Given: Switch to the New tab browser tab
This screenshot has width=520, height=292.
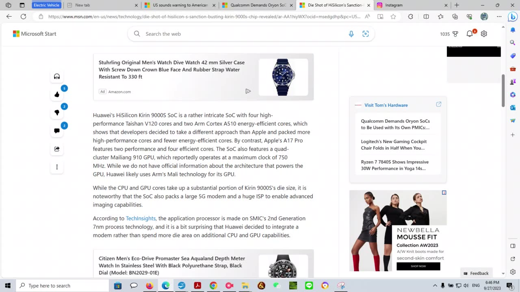Looking at the screenshot, I should click(x=102, y=5).
